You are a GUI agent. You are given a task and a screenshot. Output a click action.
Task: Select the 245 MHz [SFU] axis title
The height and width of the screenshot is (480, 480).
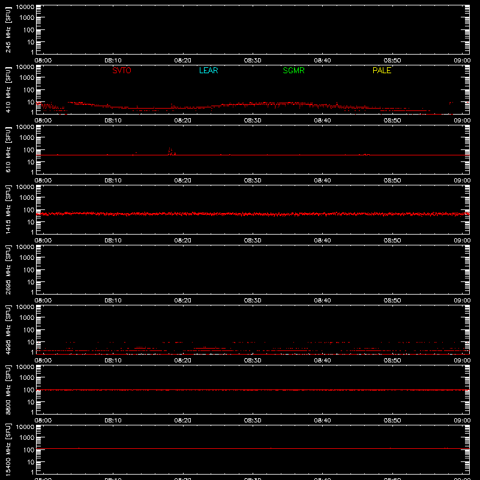click(x=8, y=30)
